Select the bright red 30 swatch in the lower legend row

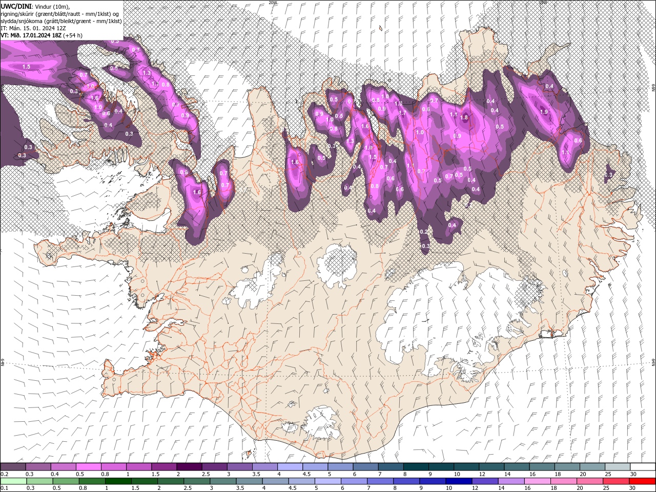(x=642, y=481)
